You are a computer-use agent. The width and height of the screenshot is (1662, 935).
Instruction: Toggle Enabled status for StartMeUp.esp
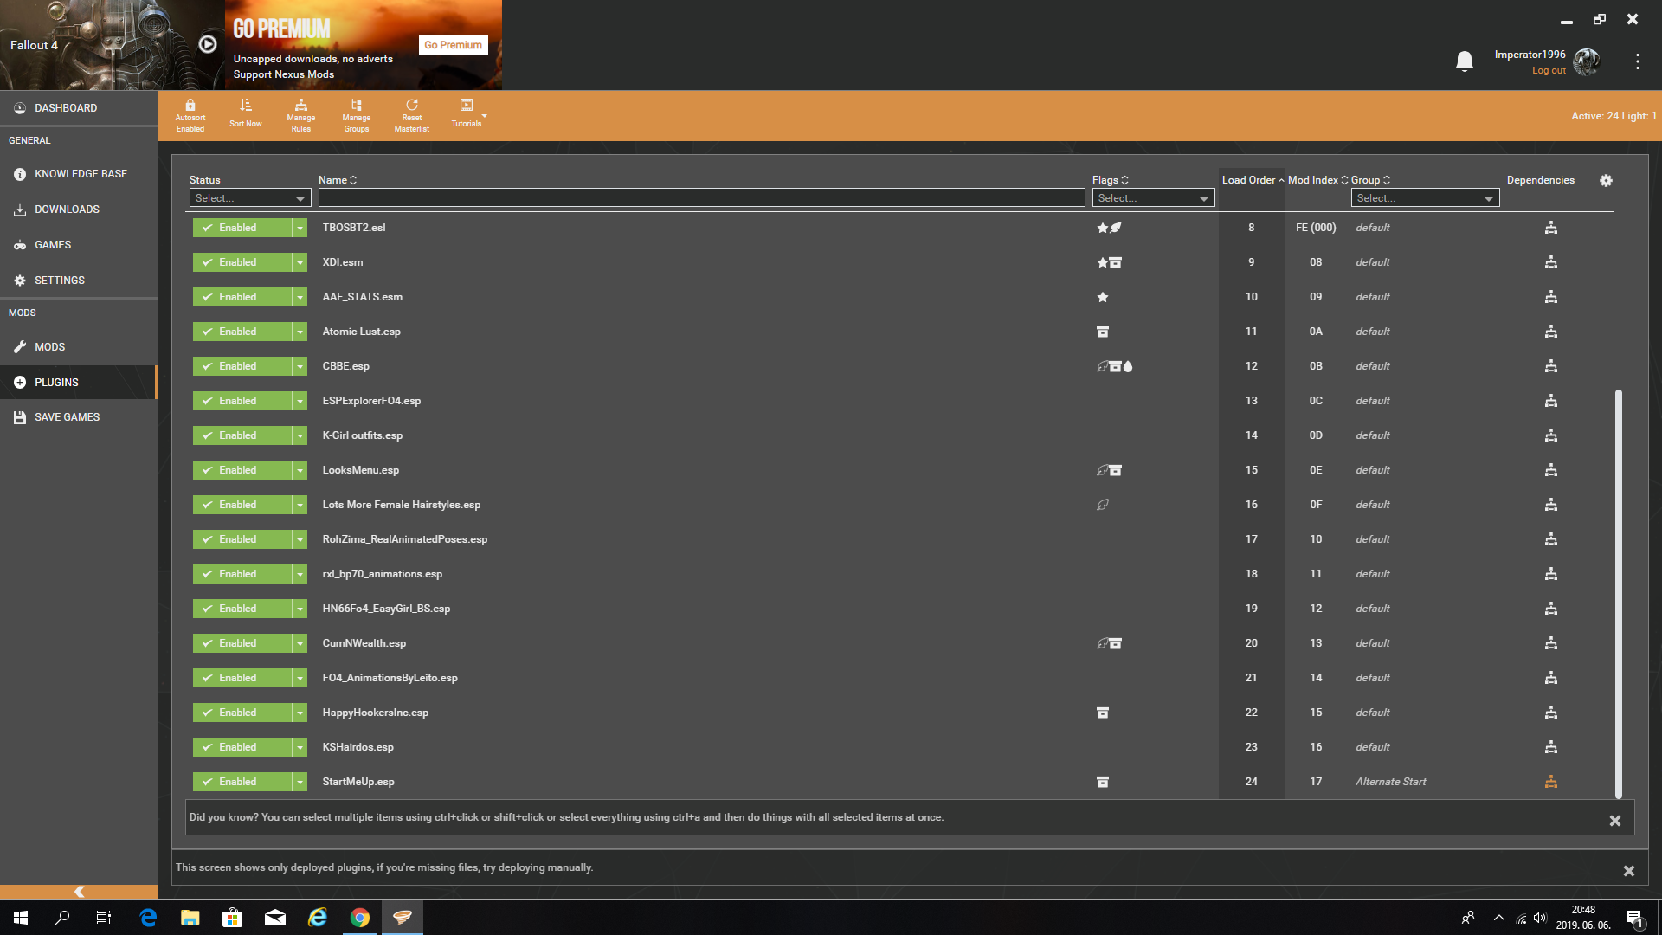pos(242,782)
